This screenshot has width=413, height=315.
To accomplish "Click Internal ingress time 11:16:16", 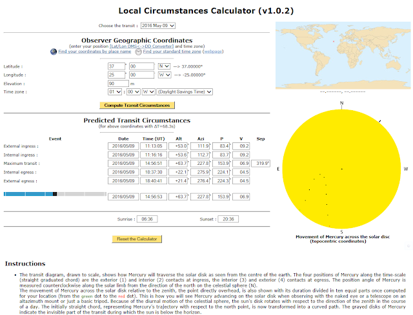I will tap(154, 155).
